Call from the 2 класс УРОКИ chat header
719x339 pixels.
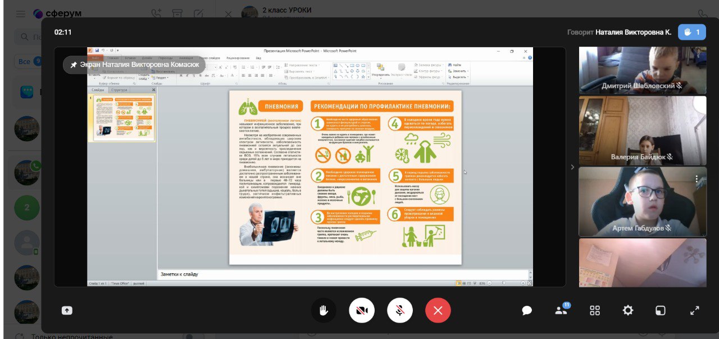click(703, 13)
